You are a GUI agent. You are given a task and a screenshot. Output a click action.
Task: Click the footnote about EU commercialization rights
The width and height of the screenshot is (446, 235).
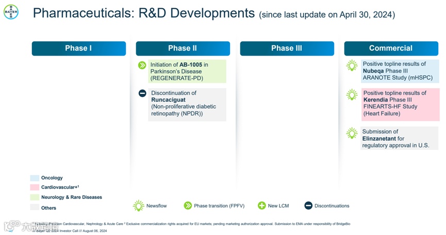pyautogui.click(x=238, y=224)
